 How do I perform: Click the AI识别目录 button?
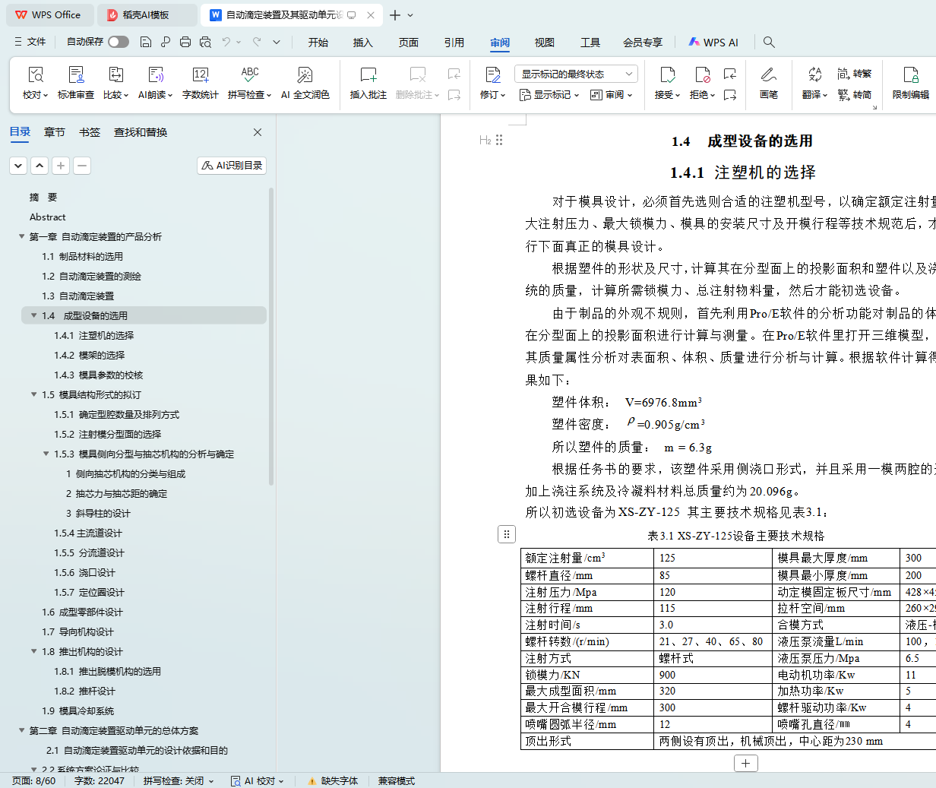click(232, 166)
